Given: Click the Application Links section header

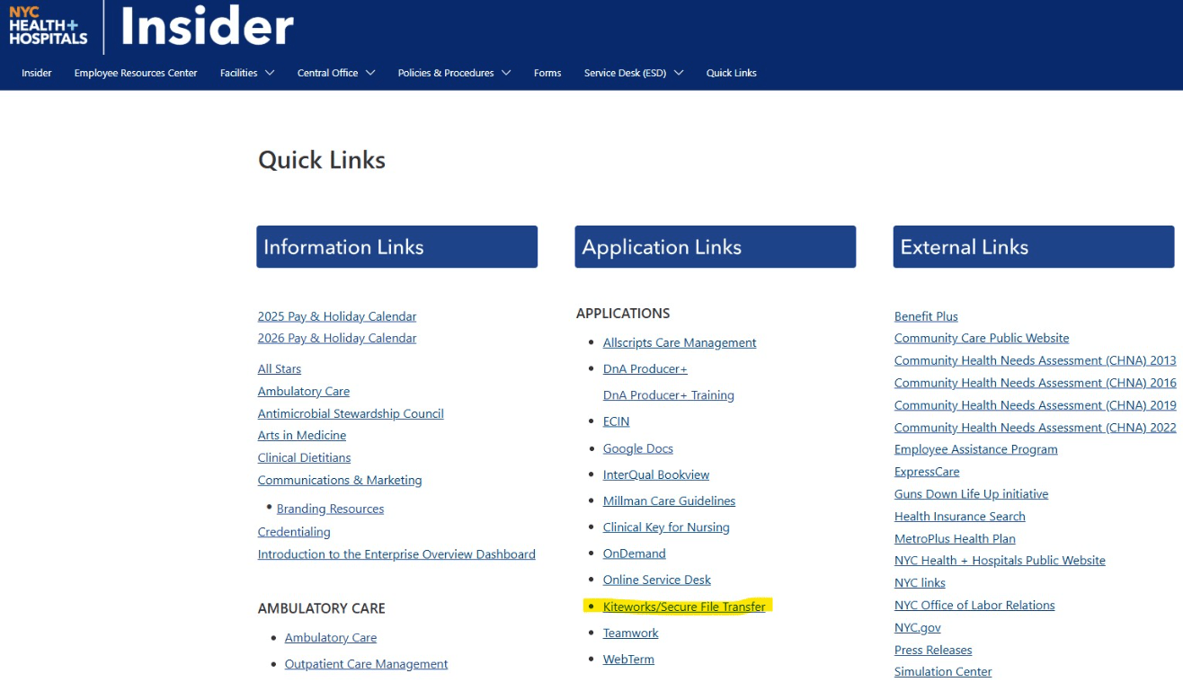Looking at the screenshot, I should pyautogui.click(x=716, y=247).
